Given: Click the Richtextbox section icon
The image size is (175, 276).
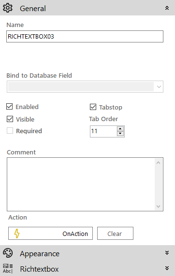Looking at the screenshot, I should 8,269.
